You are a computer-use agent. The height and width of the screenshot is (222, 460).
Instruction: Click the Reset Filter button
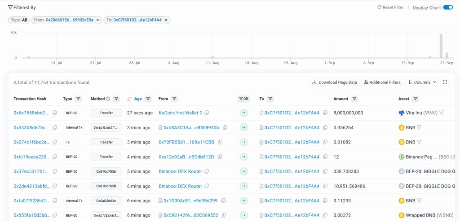click(390, 8)
